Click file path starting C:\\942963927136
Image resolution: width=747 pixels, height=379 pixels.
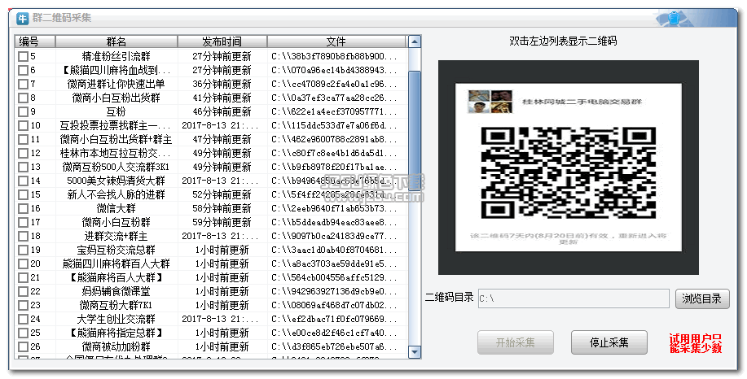point(335,291)
